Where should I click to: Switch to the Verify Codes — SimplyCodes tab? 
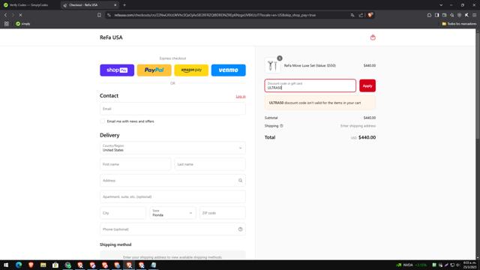click(x=29, y=5)
